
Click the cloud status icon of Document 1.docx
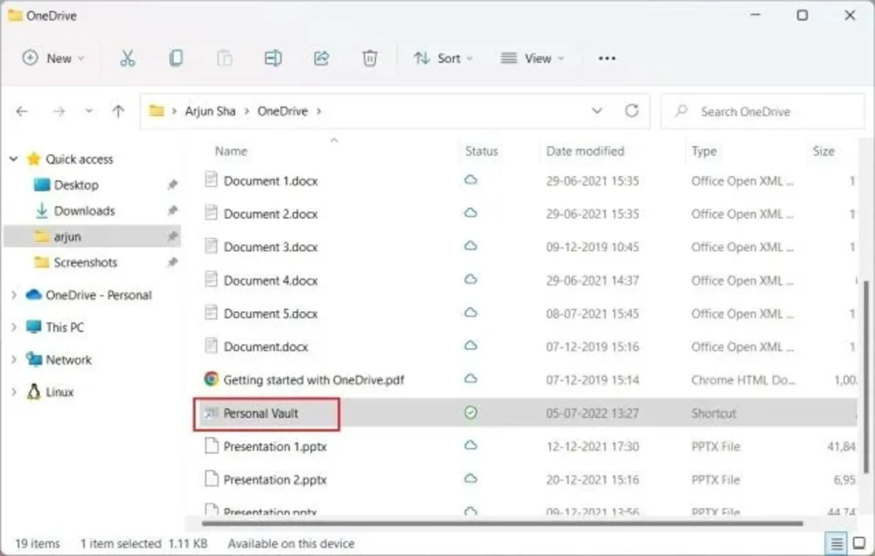tap(471, 180)
